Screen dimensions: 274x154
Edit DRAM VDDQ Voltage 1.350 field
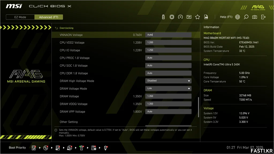point(168,104)
